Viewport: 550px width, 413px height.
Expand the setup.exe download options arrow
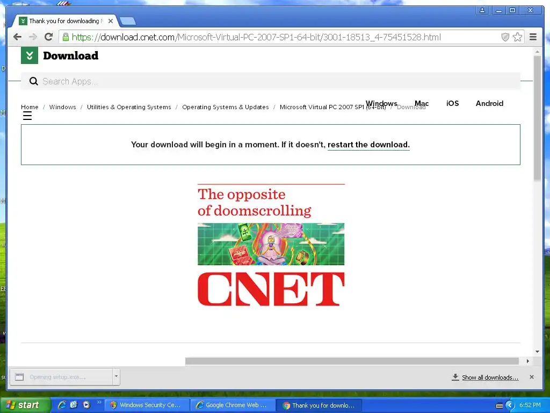coord(116,377)
